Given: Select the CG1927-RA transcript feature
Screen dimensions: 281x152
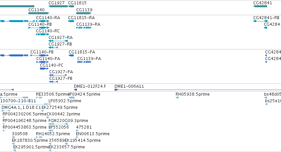Looking at the screenshot, I should 58,41.
